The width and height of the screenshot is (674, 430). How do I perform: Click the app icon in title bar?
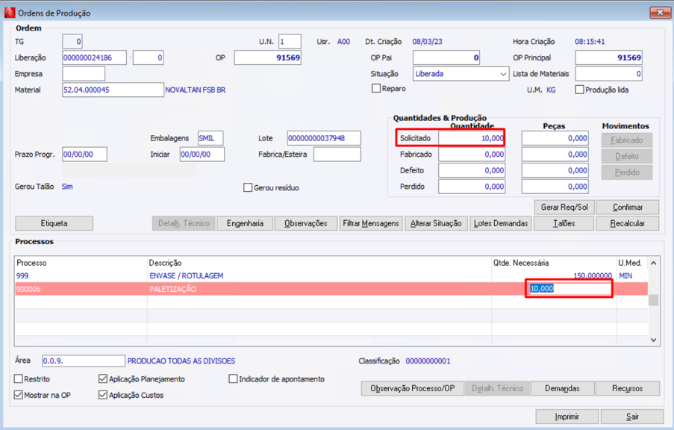pos(10,13)
